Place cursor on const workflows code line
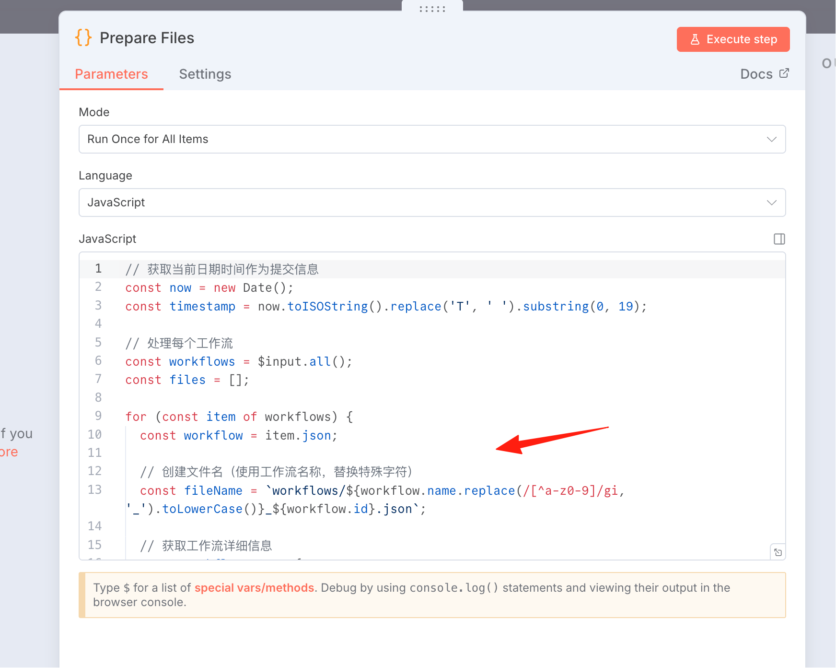 [x=239, y=361]
